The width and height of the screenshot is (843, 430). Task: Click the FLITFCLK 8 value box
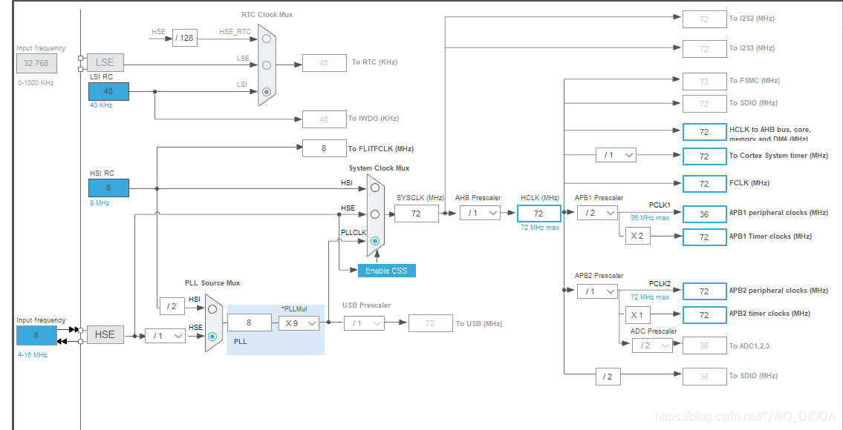324,148
